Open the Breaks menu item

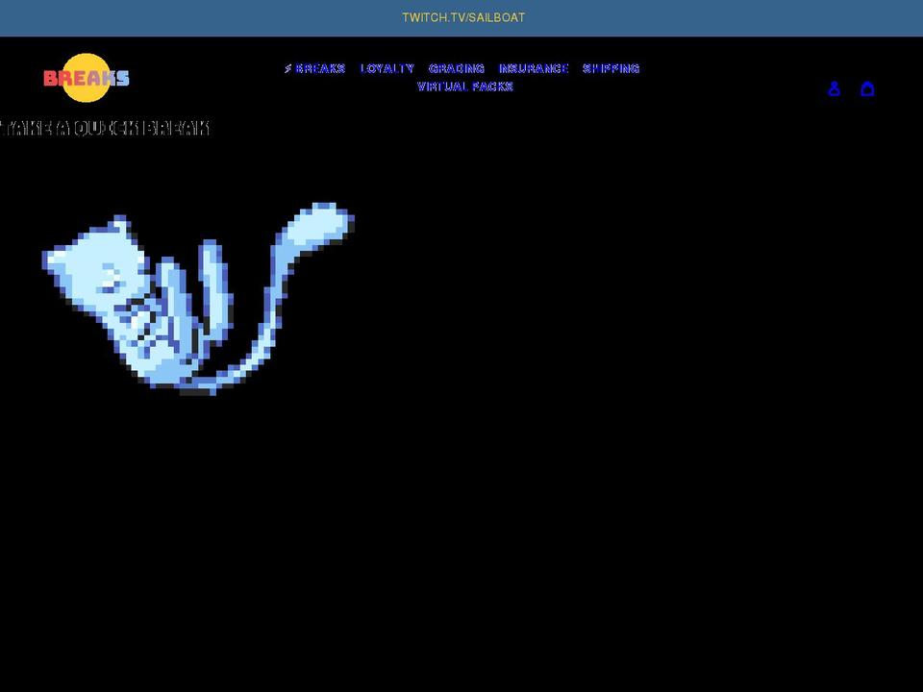coord(314,69)
